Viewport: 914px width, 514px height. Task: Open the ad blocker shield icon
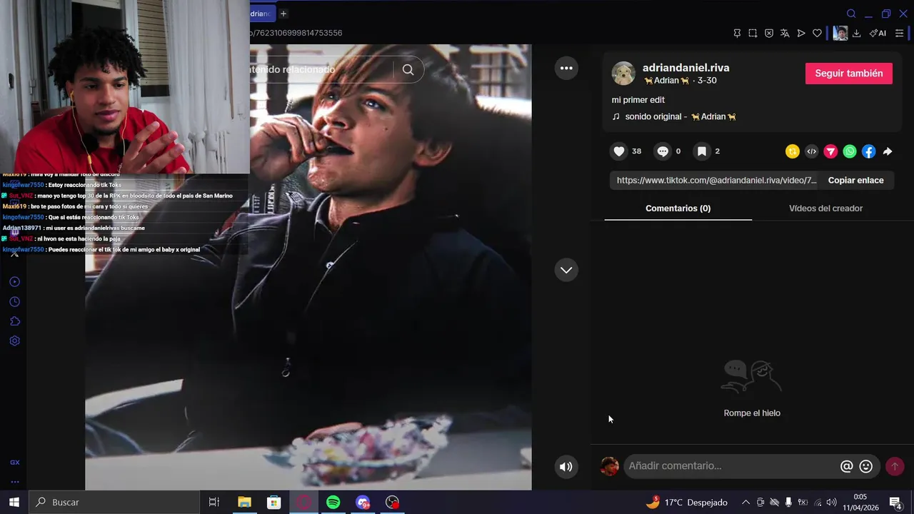pyautogui.click(x=769, y=33)
